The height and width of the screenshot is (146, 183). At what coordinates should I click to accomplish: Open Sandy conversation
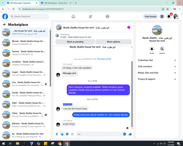tap(25, 94)
